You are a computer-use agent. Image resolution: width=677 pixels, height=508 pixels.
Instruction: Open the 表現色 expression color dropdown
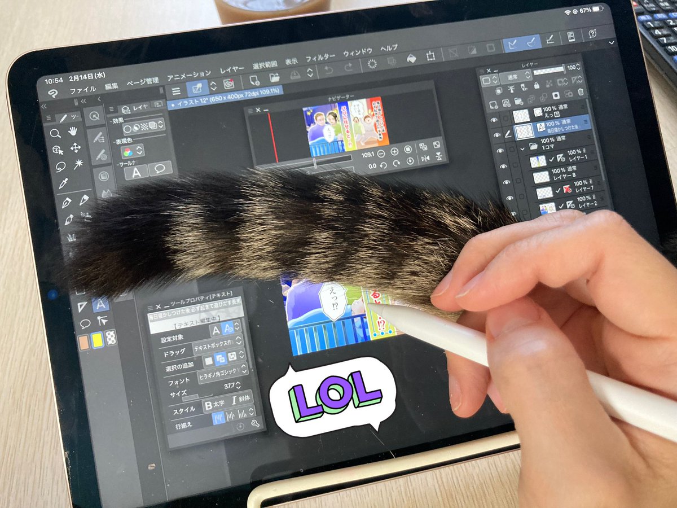[133, 151]
